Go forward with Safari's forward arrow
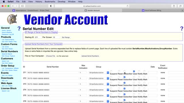 tap(17, 6)
